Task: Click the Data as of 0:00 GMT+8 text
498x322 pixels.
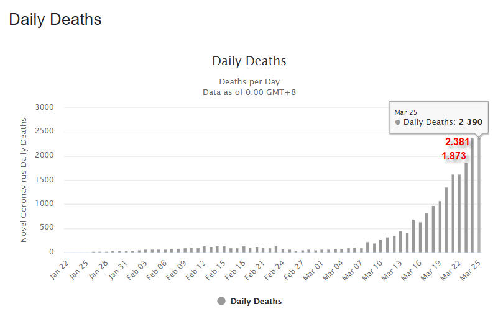Action: pyautogui.click(x=249, y=92)
